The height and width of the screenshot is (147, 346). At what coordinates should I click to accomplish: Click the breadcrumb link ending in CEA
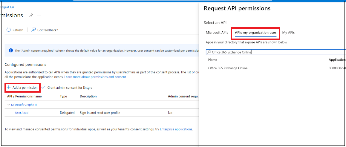pos(7,7)
